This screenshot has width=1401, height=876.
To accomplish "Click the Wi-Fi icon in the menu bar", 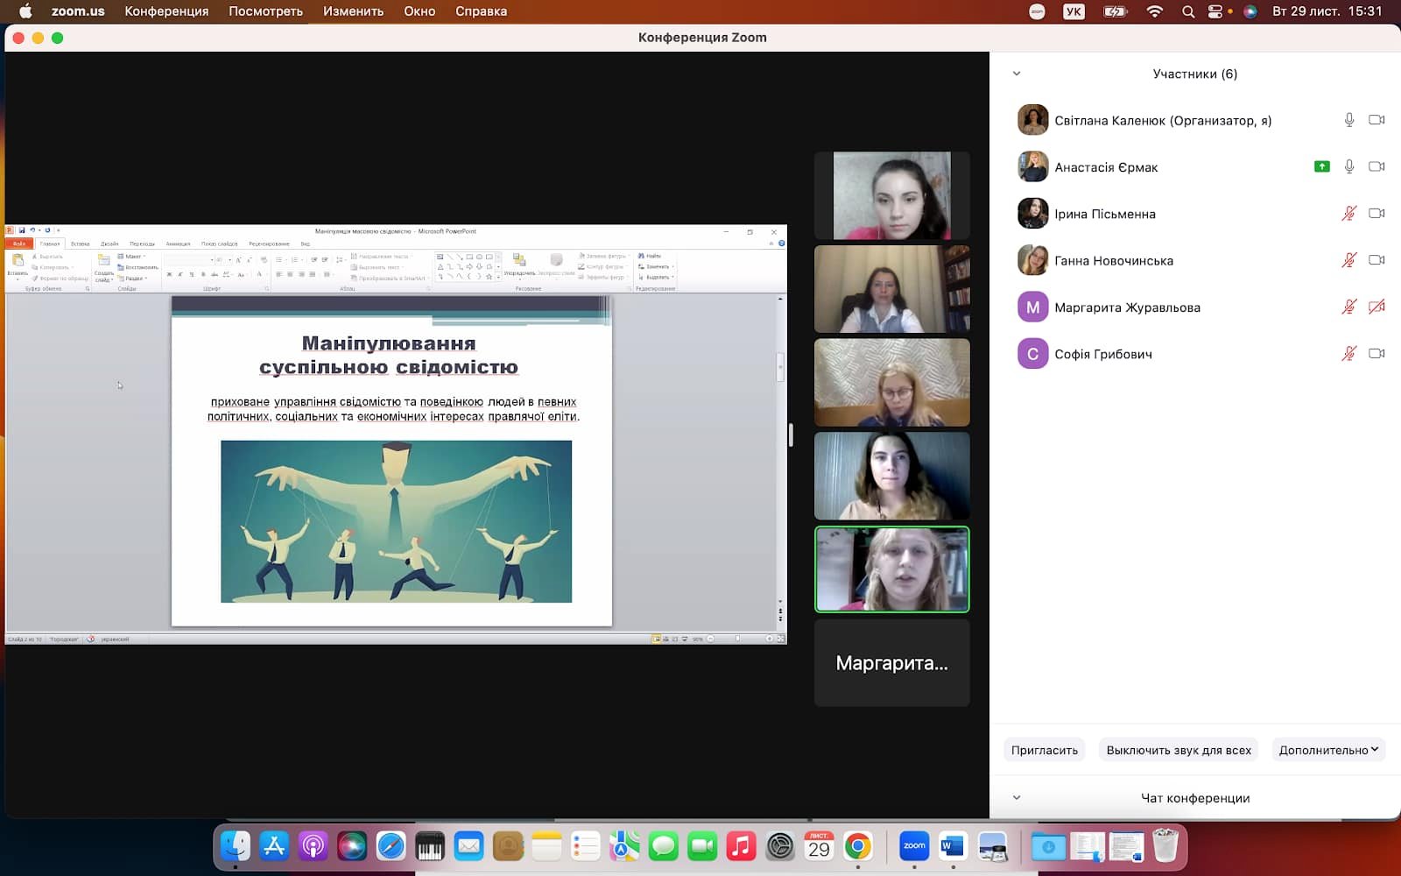I will (x=1155, y=11).
